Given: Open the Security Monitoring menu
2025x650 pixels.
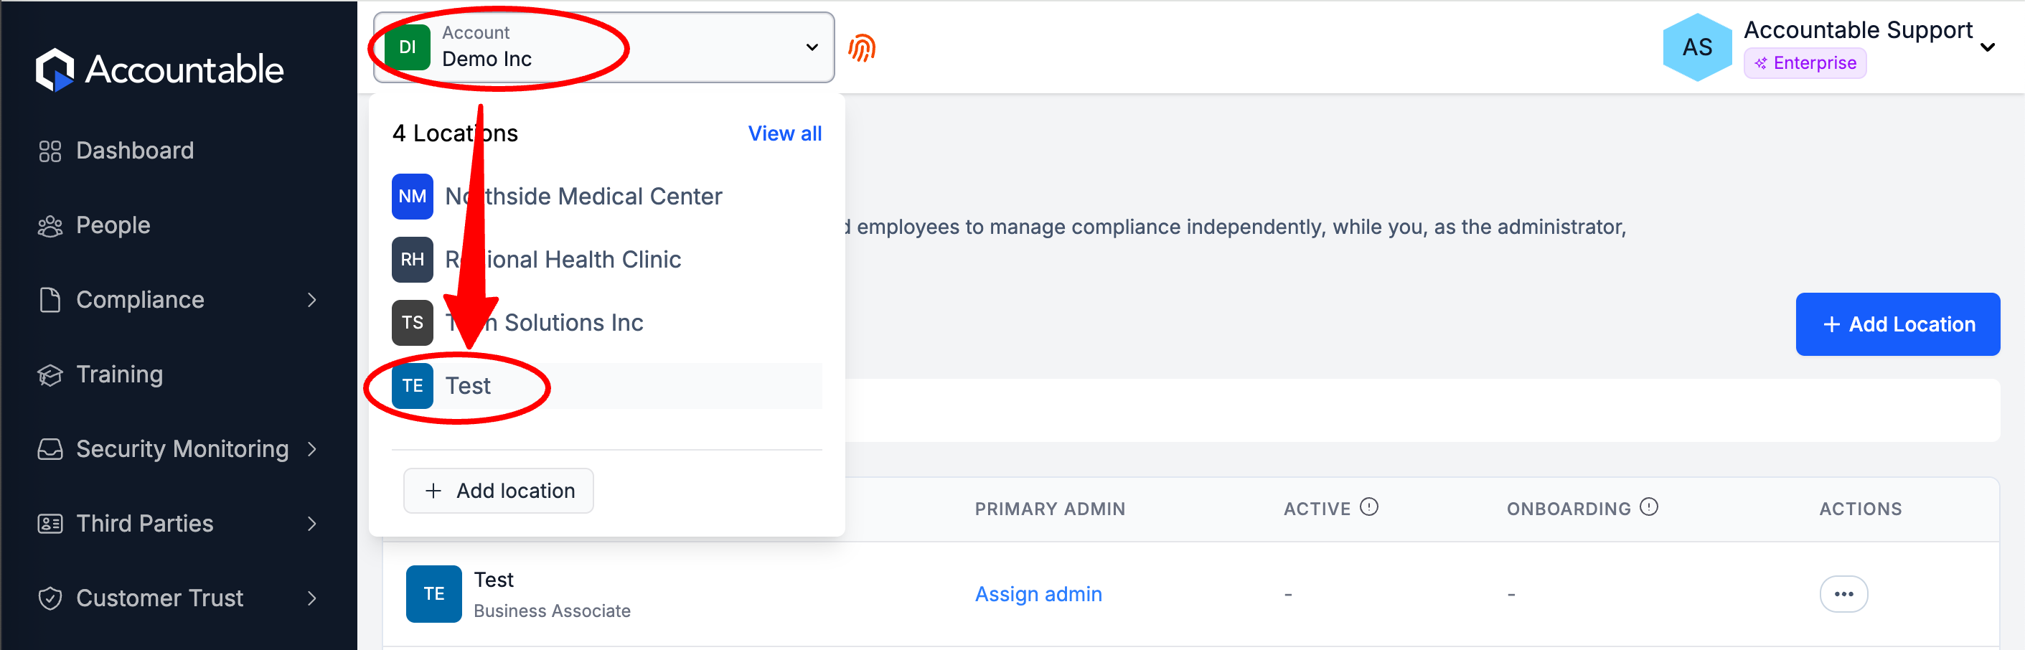Looking at the screenshot, I should [182, 449].
